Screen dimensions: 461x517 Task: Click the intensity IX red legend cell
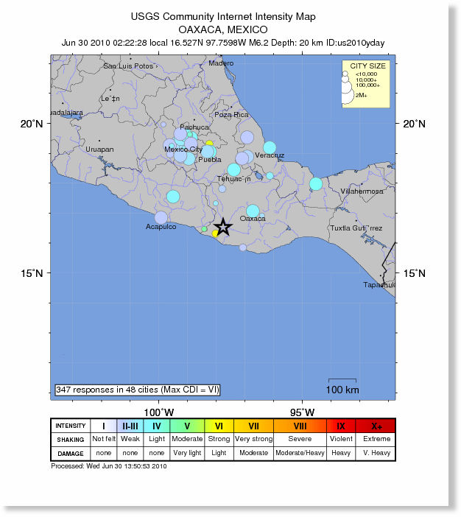(x=341, y=426)
